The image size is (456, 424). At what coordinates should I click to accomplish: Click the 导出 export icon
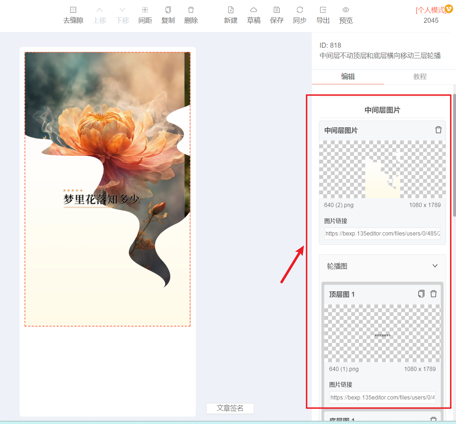coord(323,10)
